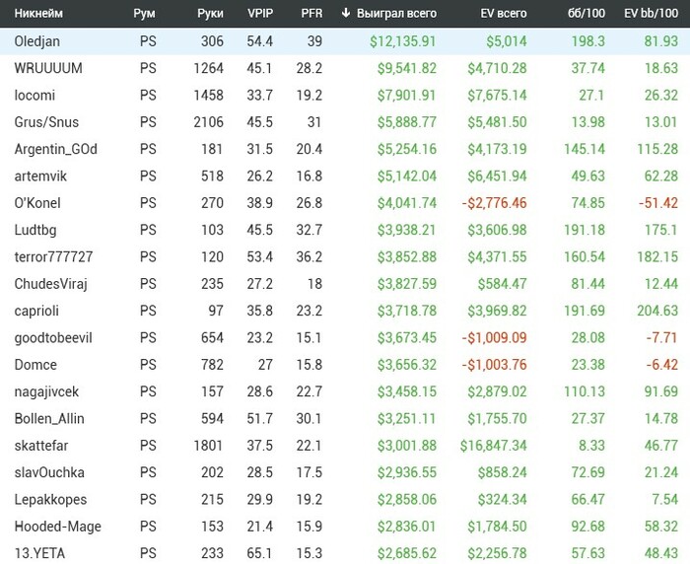Sort by the бб/100 column header
The width and height of the screenshot is (690, 564).
[x=589, y=14]
